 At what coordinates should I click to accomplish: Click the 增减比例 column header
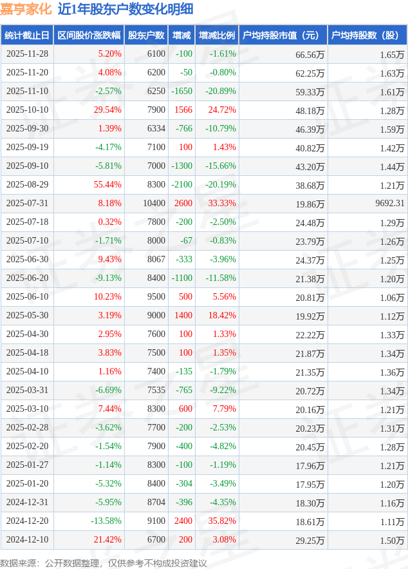pos(217,35)
